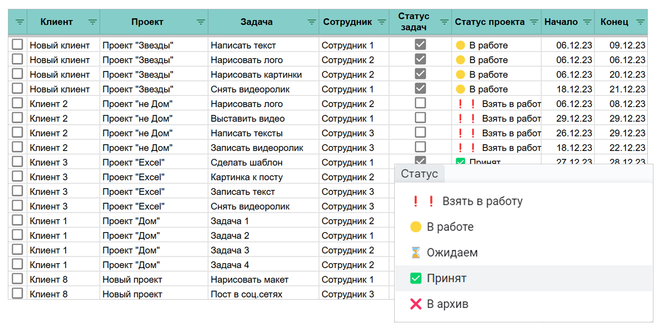Check task status for Записать видеоролик row
The height and width of the screenshot is (331, 662).
[420, 147]
